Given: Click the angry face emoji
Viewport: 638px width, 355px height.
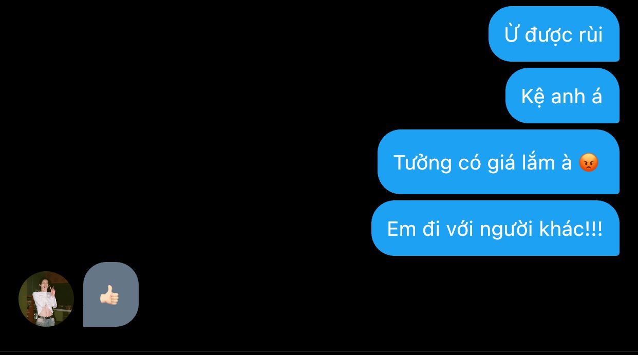Looking at the screenshot, I should [x=589, y=163].
